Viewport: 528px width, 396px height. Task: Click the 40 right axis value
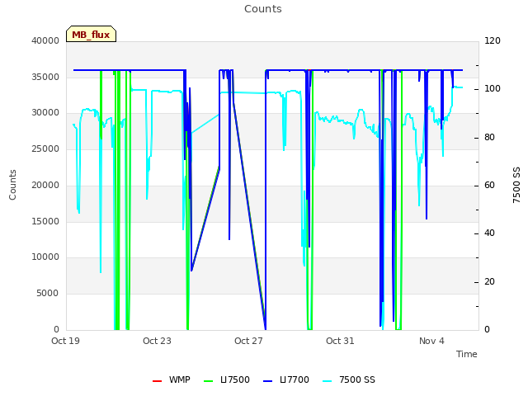point(489,233)
